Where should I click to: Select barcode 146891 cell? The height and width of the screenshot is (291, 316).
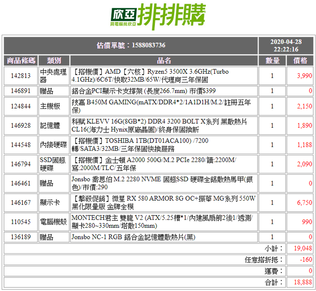21,91
